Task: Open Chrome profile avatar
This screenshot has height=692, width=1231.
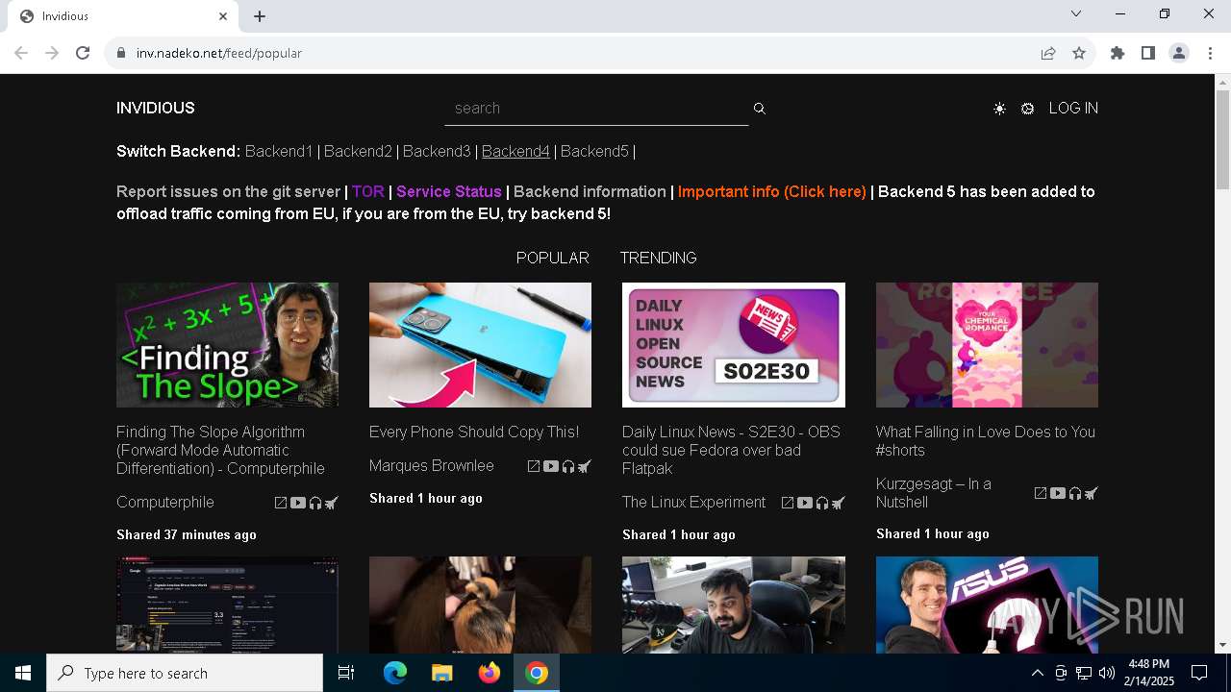Action: pos(1179,53)
